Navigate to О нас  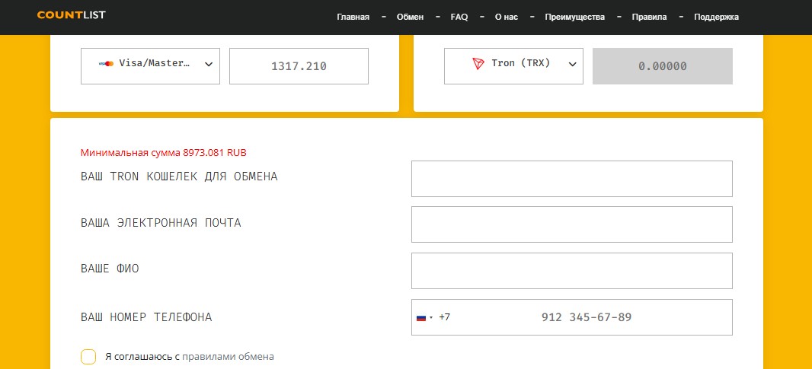click(507, 17)
